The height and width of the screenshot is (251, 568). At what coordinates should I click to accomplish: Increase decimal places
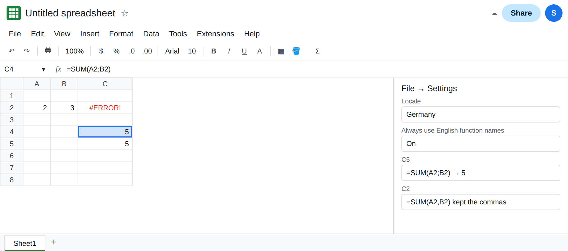[147, 51]
